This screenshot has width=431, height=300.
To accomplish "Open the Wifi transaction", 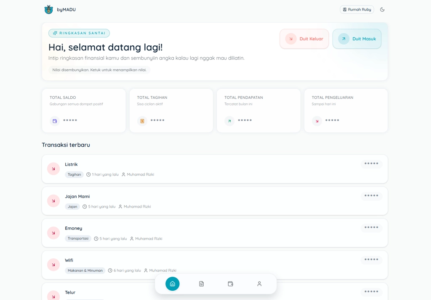I will pos(215,265).
